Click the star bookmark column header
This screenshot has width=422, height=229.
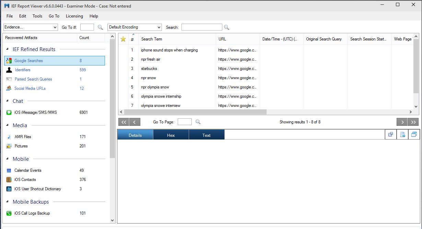pos(123,39)
